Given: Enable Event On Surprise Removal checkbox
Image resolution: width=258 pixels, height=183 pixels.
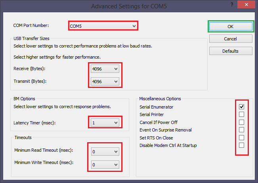Looking at the screenshot, I should pyautogui.click(x=241, y=130).
